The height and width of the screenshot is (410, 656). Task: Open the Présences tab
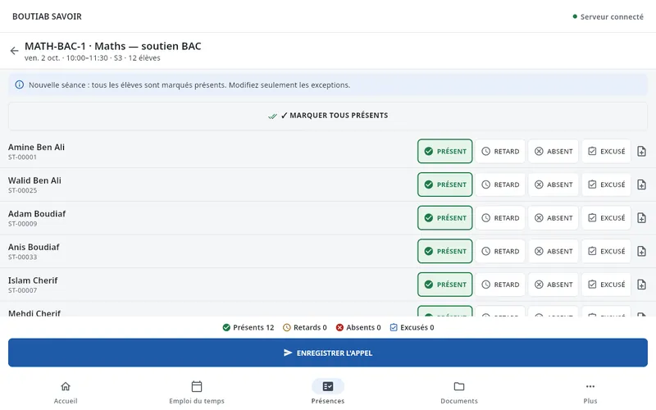pyautogui.click(x=328, y=392)
